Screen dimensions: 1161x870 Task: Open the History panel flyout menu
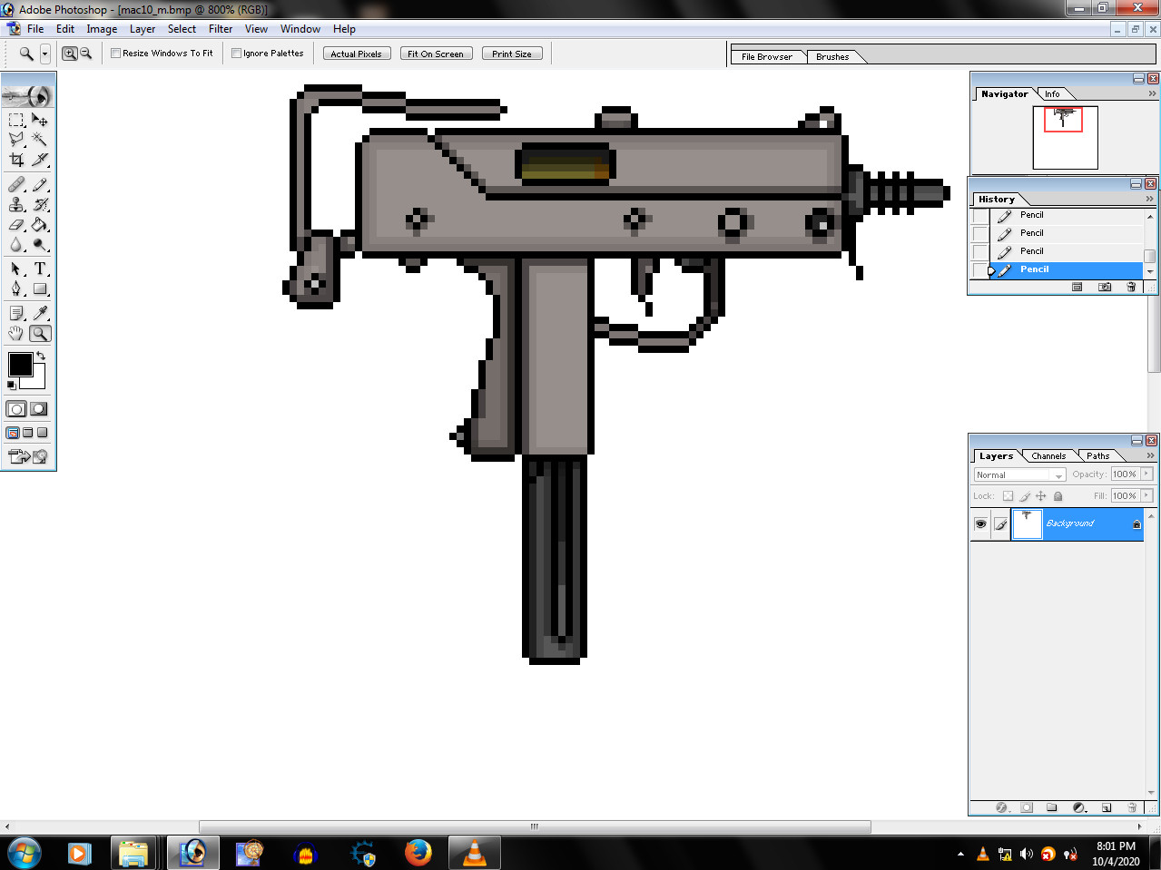pos(1149,199)
